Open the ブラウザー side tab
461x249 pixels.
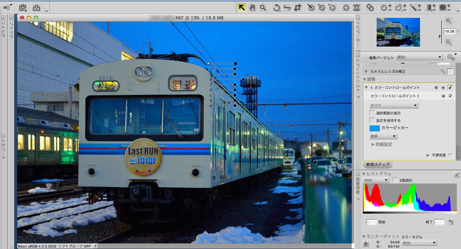point(11,29)
